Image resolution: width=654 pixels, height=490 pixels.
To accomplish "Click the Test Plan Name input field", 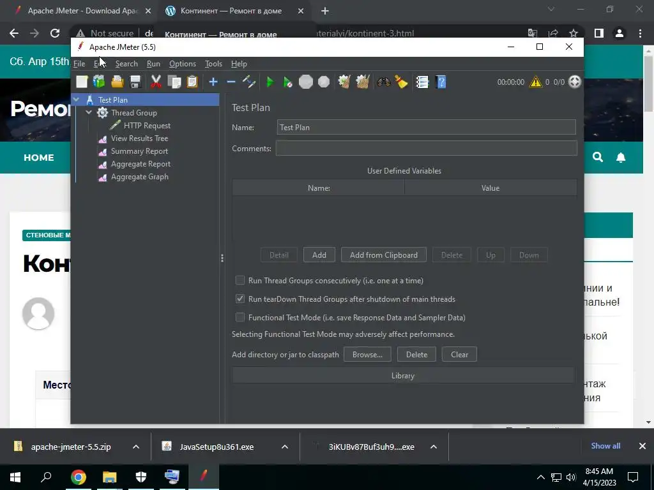I will [426, 127].
